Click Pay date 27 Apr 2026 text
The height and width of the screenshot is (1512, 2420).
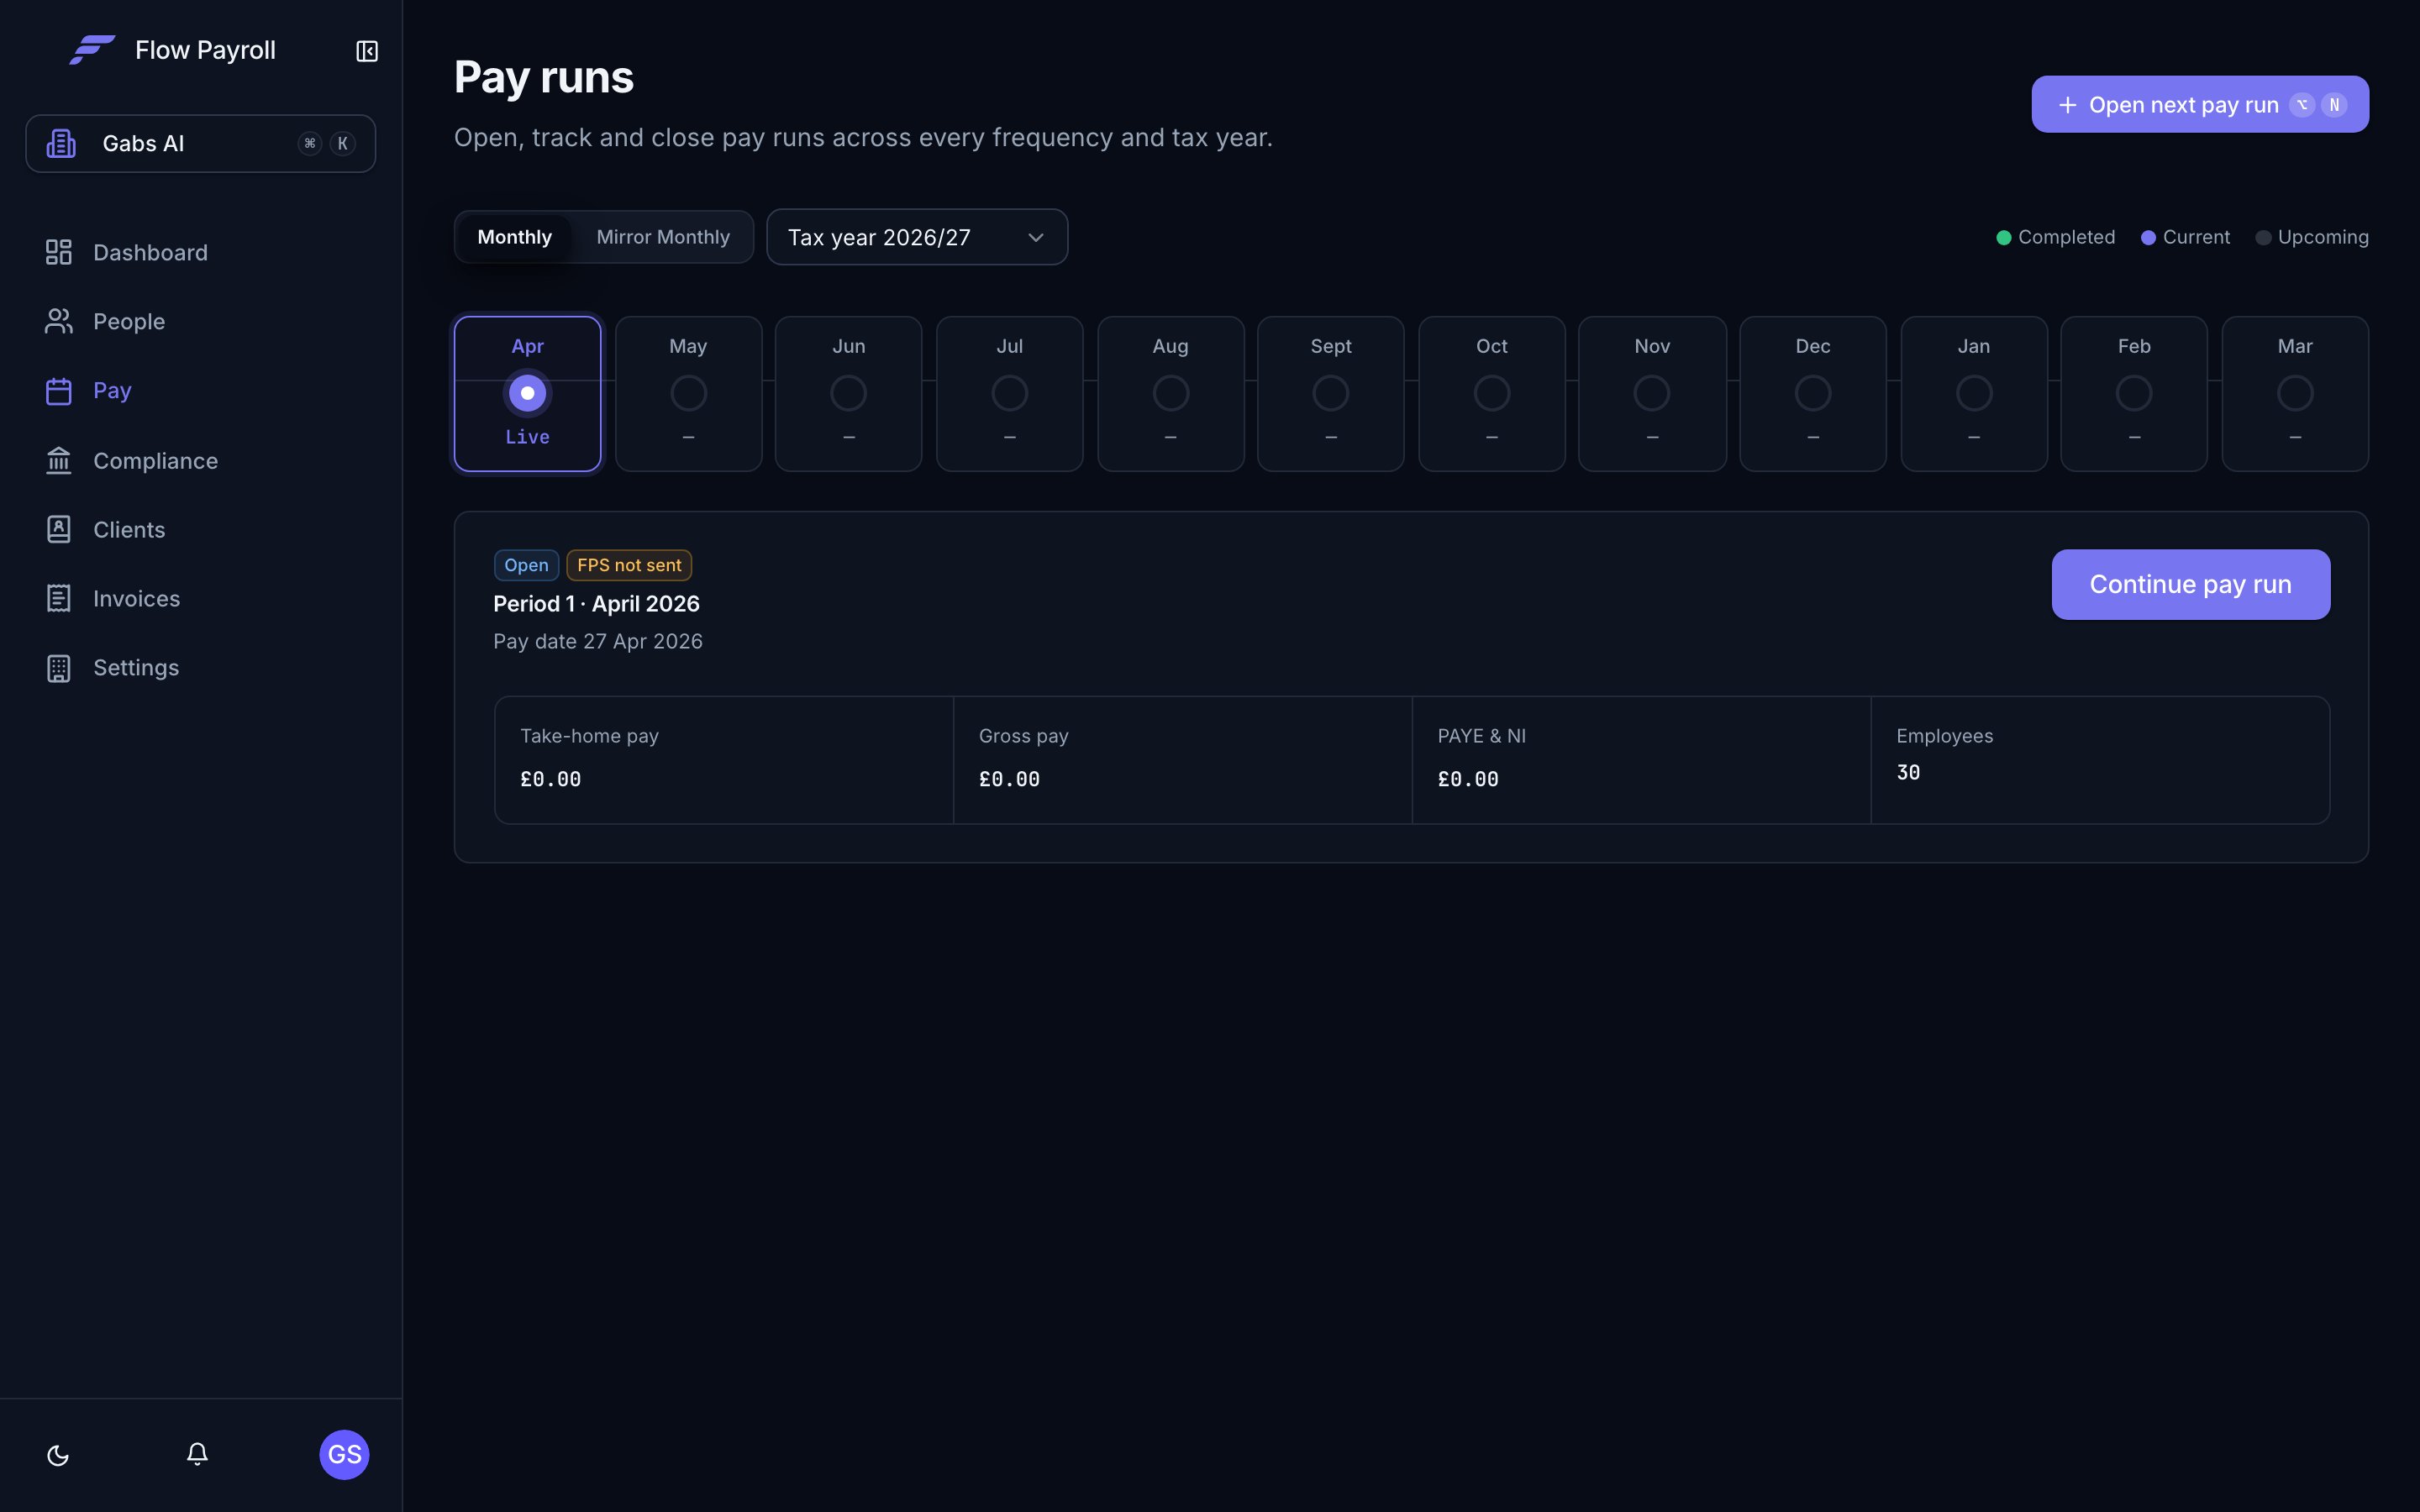tap(598, 641)
